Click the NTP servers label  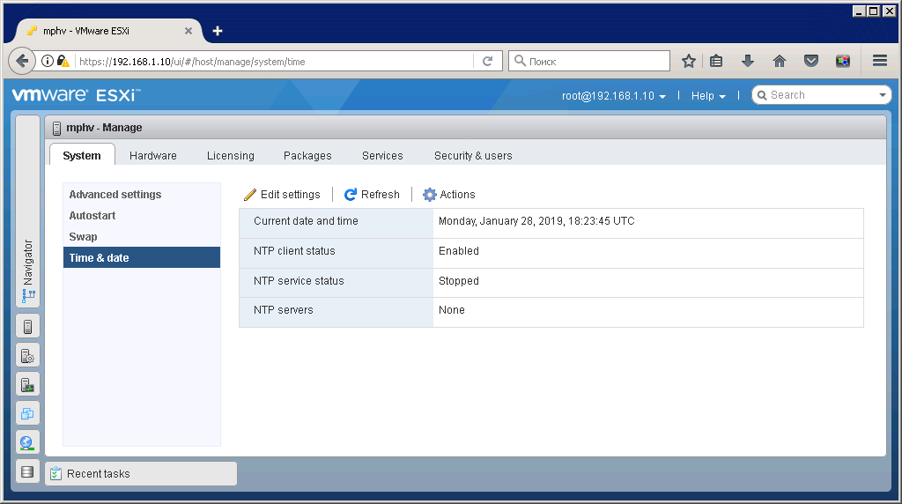click(283, 310)
